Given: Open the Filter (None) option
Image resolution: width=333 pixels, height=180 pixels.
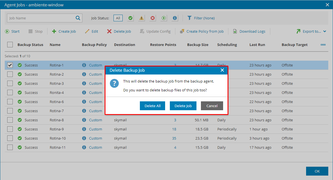Looking at the screenshot, I should click(x=201, y=18).
